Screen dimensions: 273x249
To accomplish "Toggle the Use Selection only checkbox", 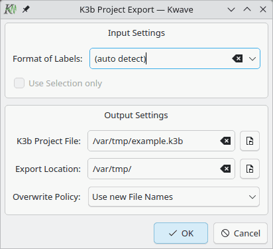I will coord(19,83).
